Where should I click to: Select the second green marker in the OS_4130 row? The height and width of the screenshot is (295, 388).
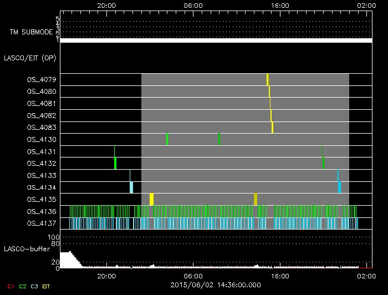pos(219,139)
